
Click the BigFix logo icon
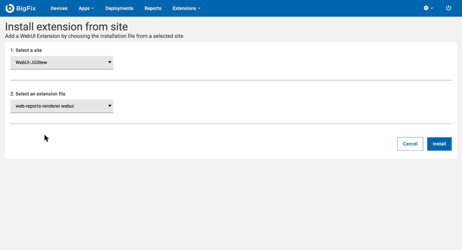10,8
